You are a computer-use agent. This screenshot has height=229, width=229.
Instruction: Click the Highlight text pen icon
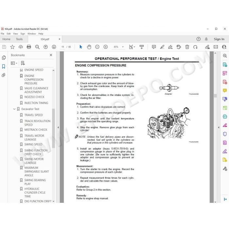point(162,47)
